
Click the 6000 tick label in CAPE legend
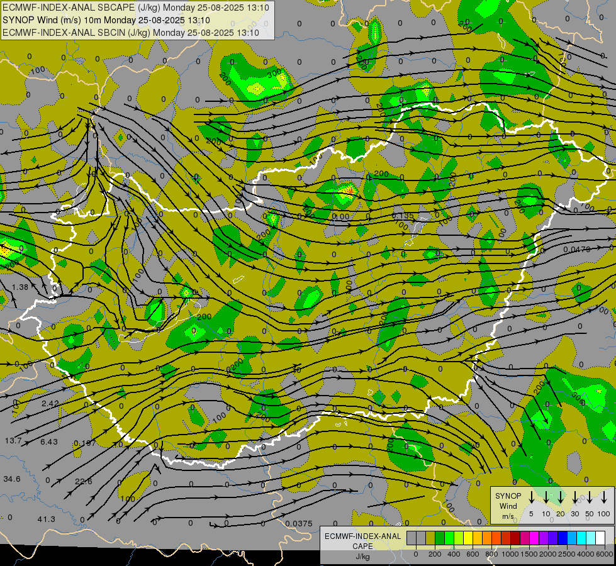[x=605, y=554]
